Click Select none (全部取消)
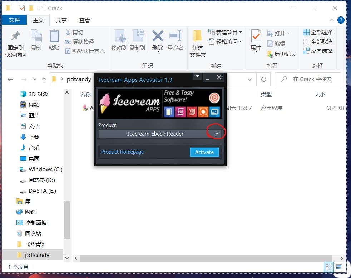Screen dimensions: 351x278 pos(318,42)
